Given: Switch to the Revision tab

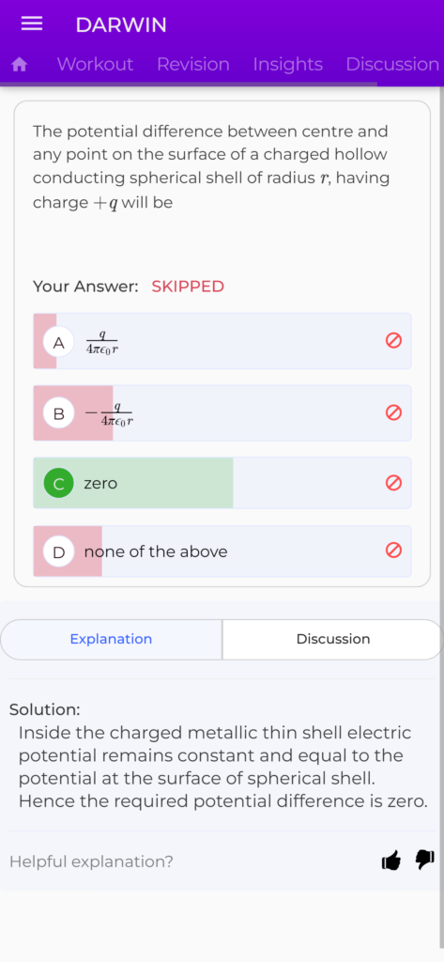Looking at the screenshot, I should tap(193, 65).
